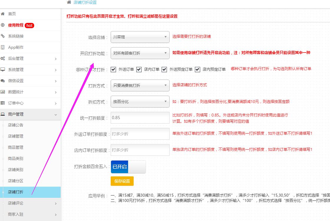Image resolution: width=330 pixels, height=221 pixels.
Task: Open the 打折方式 dropdown
Action: click(140, 85)
